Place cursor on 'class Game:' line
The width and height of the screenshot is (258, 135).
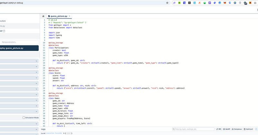pos(54,98)
